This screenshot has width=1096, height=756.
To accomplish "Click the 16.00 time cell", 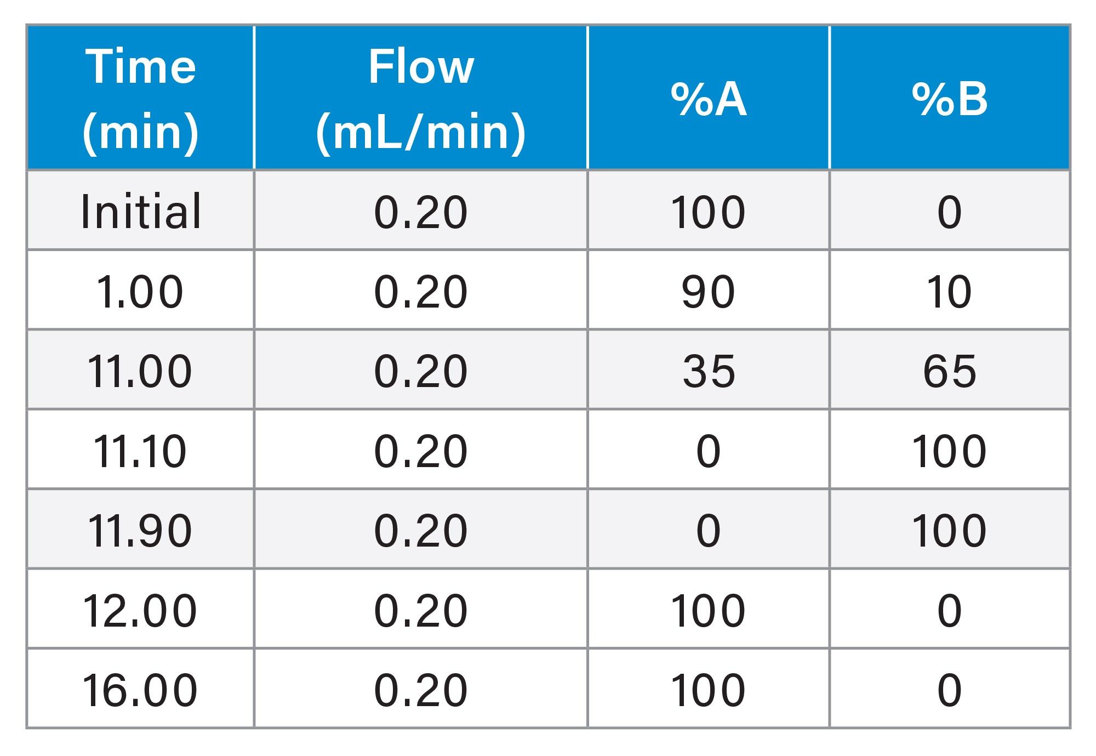I will [140, 689].
